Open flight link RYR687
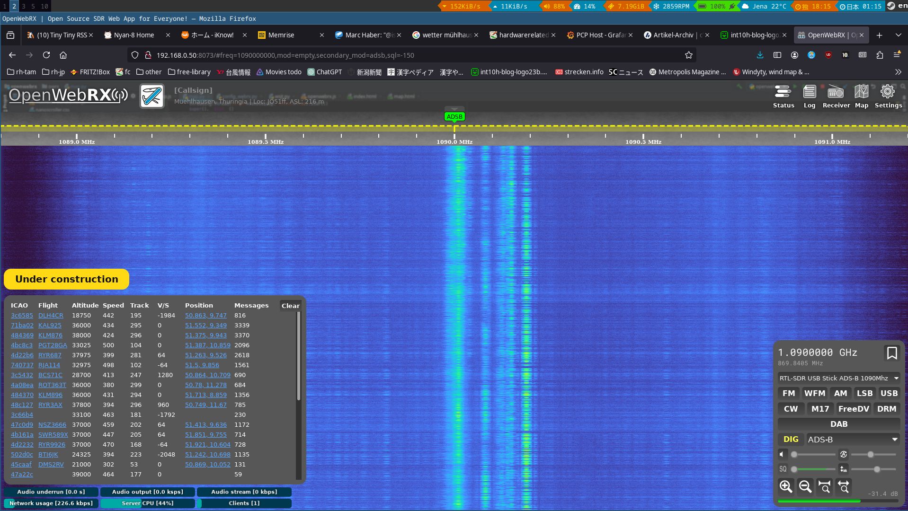The height and width of the screenshot is (511, 908). pos(50,355)
